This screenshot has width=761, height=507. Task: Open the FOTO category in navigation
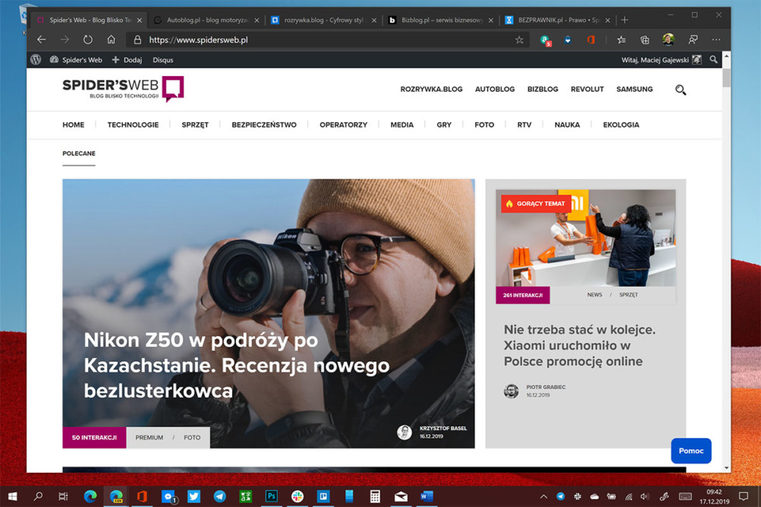(x=484, y=125)
